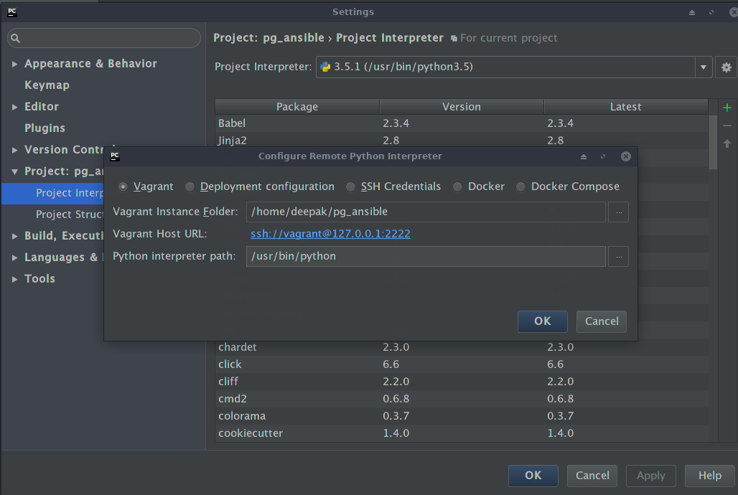738x495 pixels.
Task: Click the search magnifier in the settings search box
Action: tap(14, 37)
